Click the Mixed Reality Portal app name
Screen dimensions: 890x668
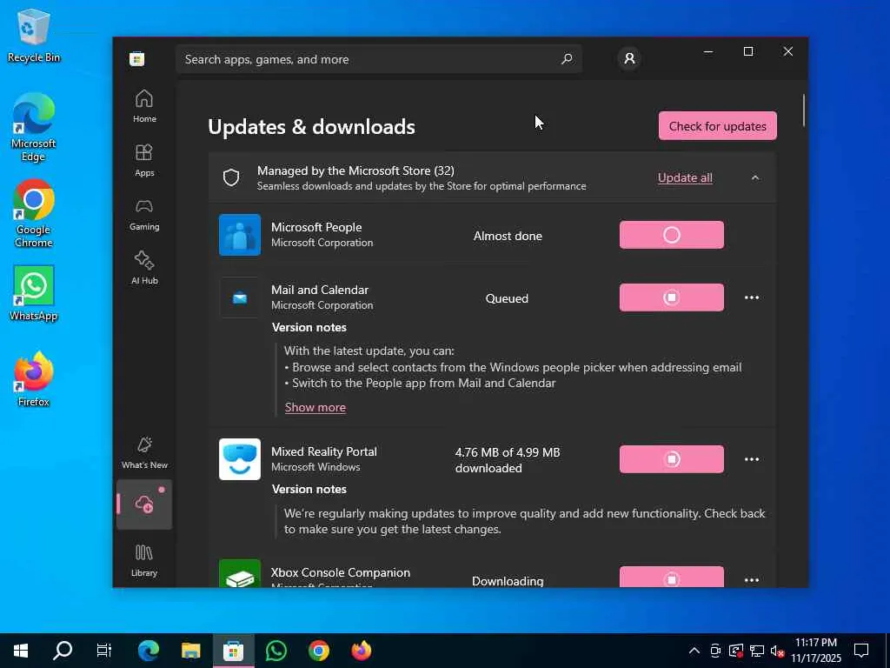323,451
